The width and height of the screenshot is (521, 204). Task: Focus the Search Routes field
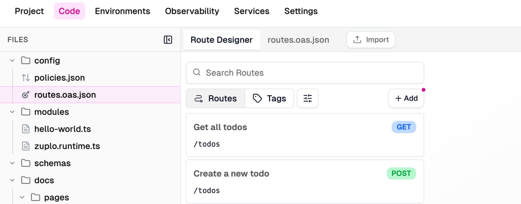point(305,73)
